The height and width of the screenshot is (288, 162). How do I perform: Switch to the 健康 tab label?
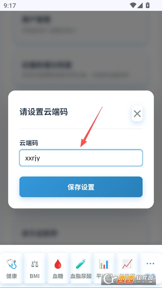[x=12, y=276]
